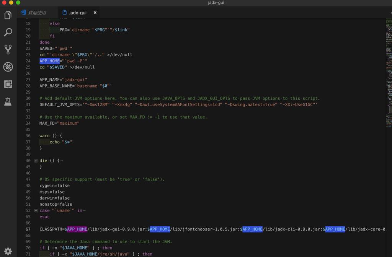The height and width of the screenshot is (257, 392).
Task: Click the highlighted APP_HOME on line 24
Action: point(49,61)
